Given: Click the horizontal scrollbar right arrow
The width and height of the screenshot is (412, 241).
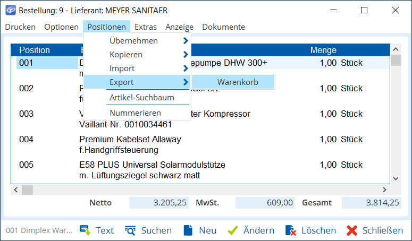Looking at the screenshot, I should (385, 190).
